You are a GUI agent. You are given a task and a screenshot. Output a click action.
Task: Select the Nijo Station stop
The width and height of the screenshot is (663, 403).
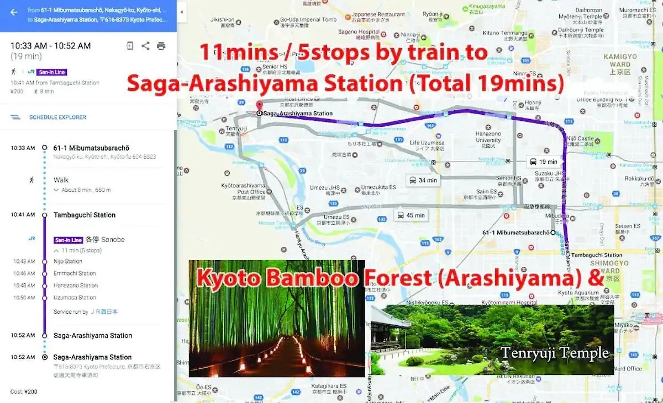pos(67,261)
